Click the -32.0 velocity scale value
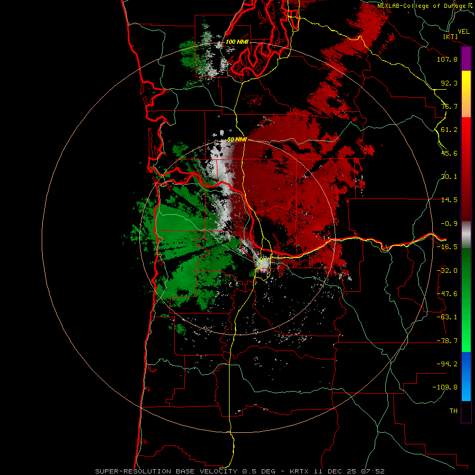This screenshot has width=475, height=475. click(447, 271)
